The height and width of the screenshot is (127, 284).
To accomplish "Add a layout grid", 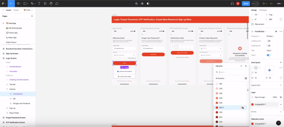I will tap(281, 85).
